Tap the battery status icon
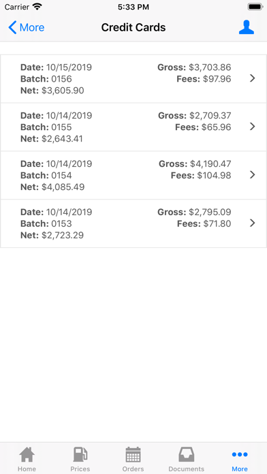 (x=255, y=7)
